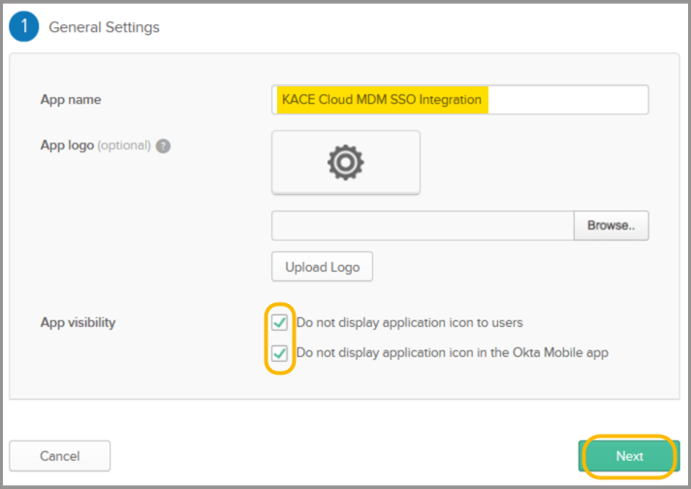Click the App logo label
Screen dimensions: 691x489
point(67,146)
